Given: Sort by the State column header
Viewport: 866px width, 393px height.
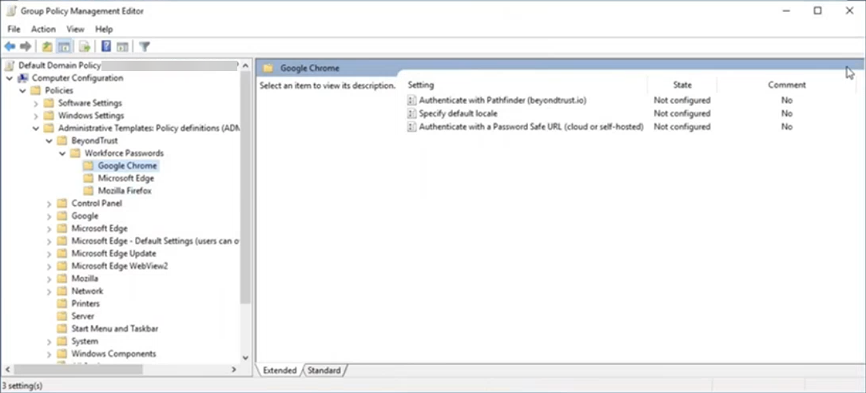Looking at the screenshot, I should [682, 85].
